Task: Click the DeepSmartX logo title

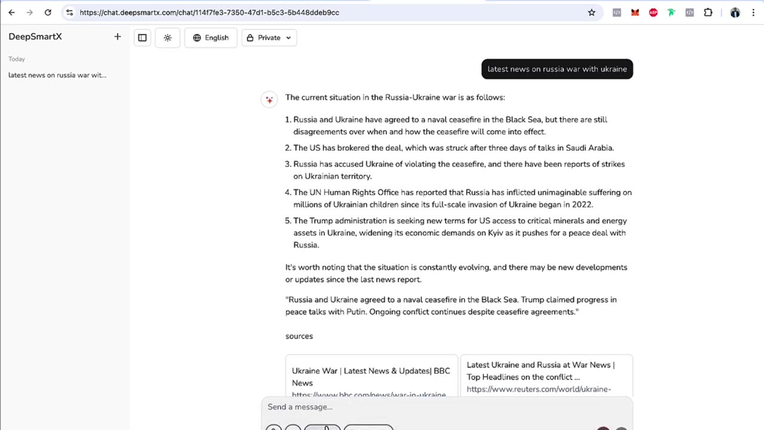Action: click(x=35, y=36)
